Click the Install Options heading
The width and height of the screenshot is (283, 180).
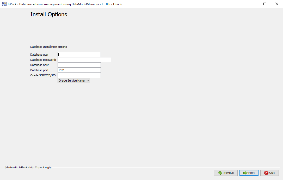point(49,15)
